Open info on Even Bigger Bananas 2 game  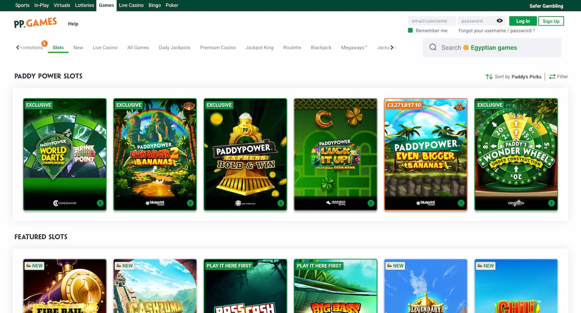(x=190, y=203)
